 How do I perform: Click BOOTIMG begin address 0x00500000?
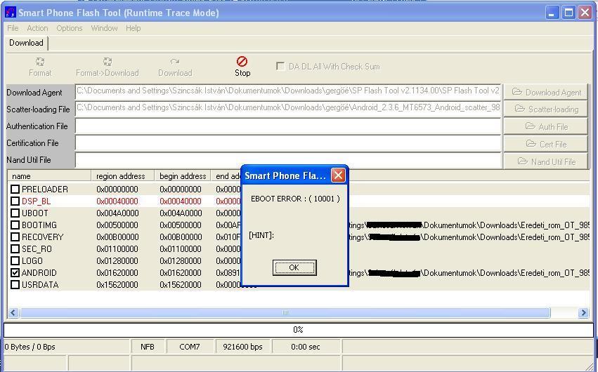tap(181, 225)
